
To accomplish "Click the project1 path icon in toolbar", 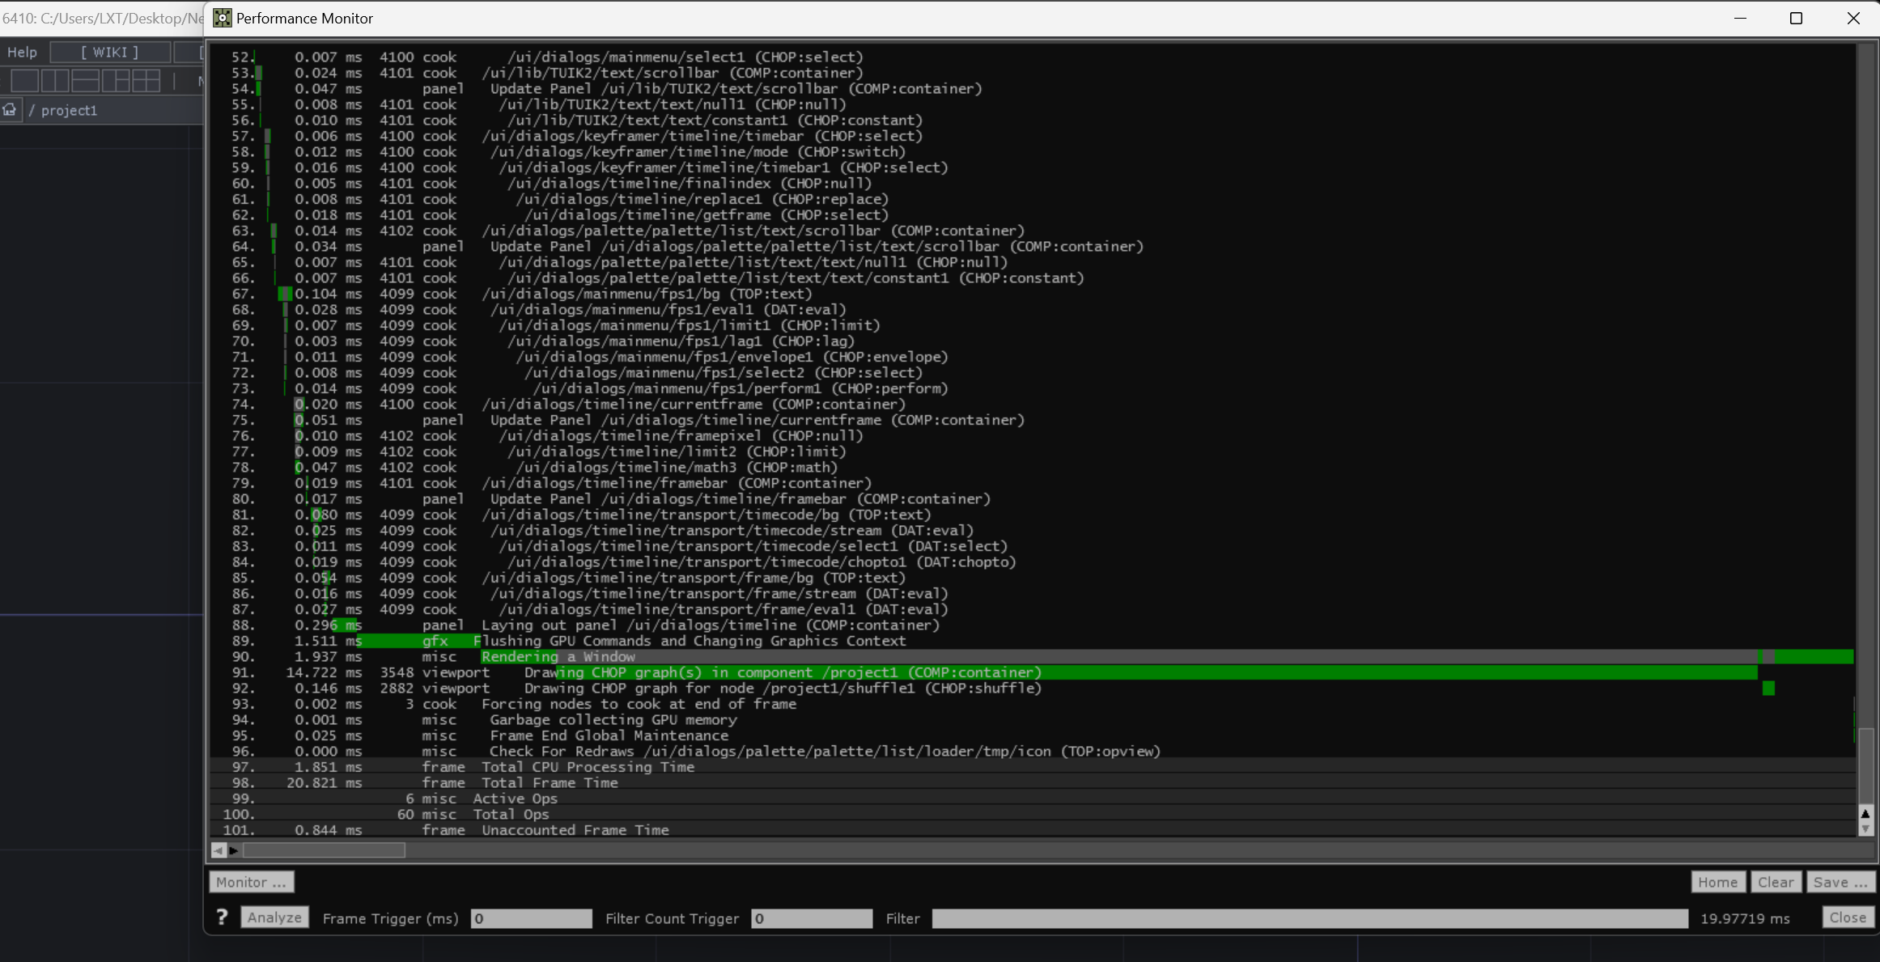I will [10, 110].
